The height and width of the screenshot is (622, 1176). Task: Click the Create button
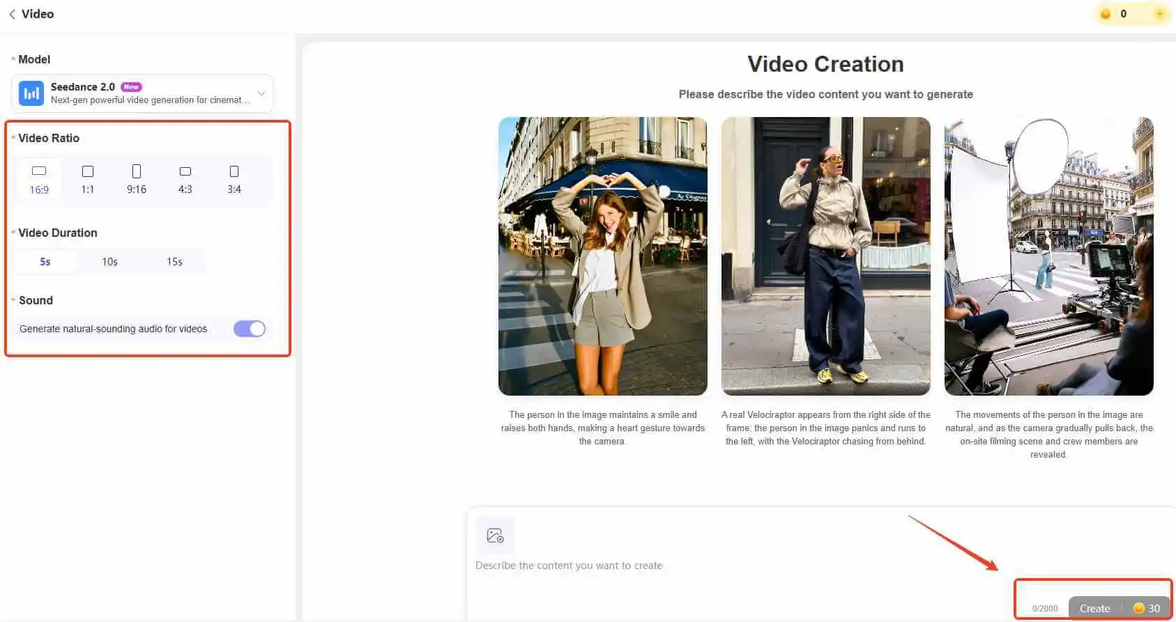(x=1094, y=608)
